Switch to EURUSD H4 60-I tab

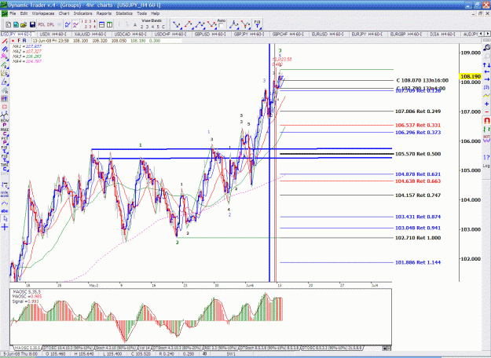point(328,34)
